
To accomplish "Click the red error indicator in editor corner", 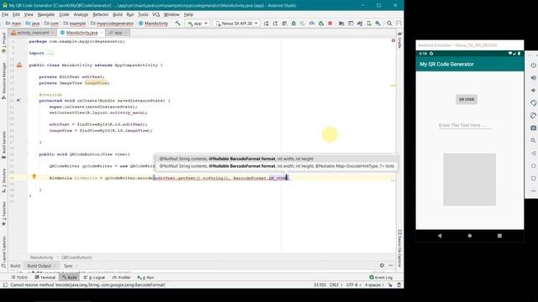I will 393,40.
